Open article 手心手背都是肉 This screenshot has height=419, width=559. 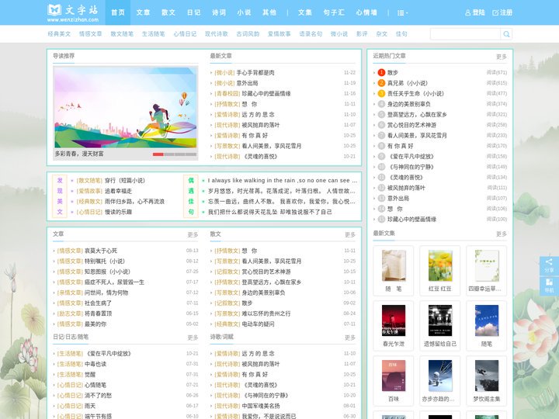pos(255,73)
